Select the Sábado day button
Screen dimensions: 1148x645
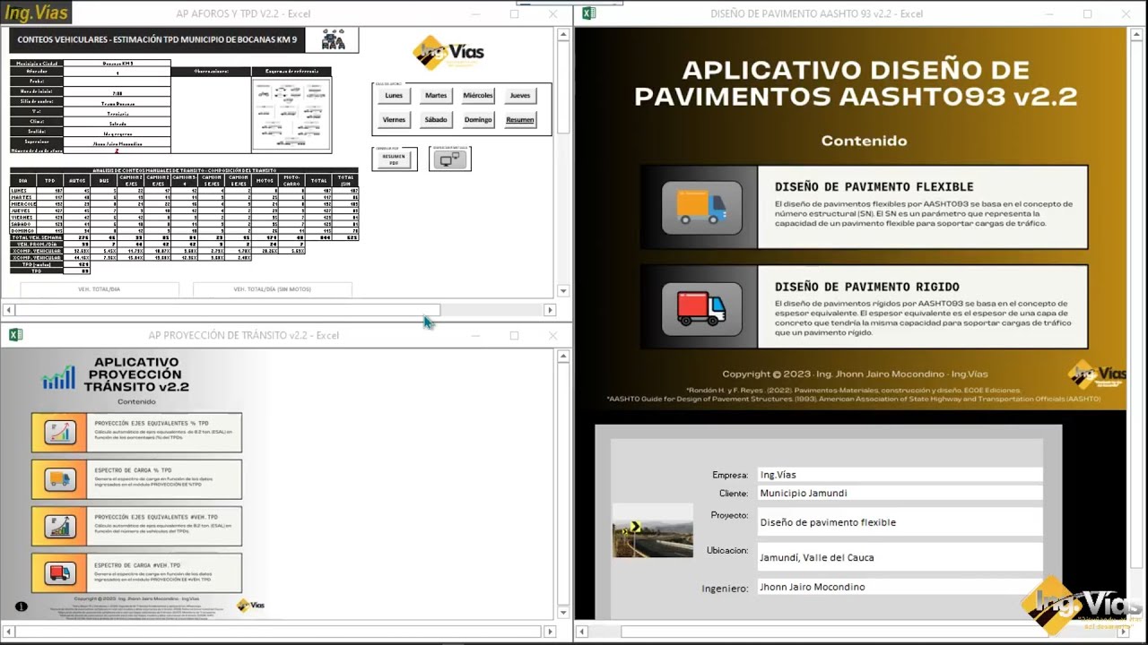[436, 119]
